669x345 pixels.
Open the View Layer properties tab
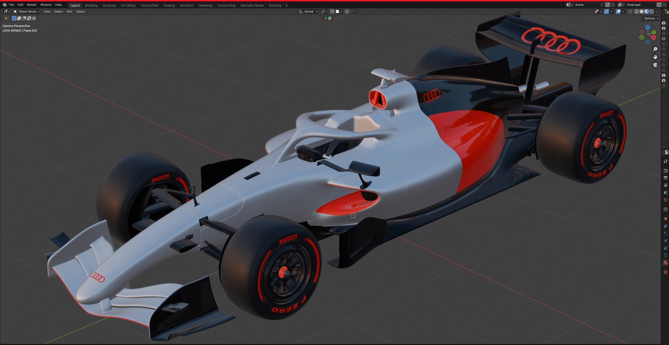[665, 185]
